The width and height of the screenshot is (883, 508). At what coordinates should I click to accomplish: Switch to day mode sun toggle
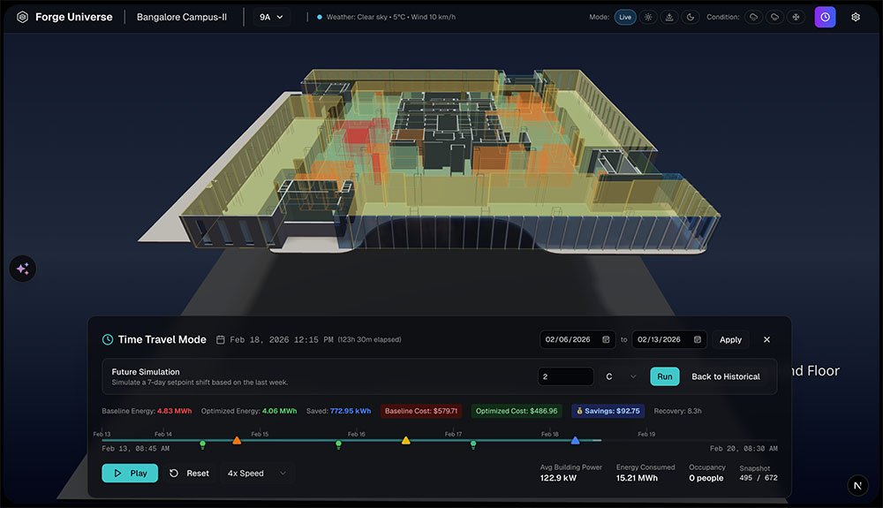[x=649, y=17]
